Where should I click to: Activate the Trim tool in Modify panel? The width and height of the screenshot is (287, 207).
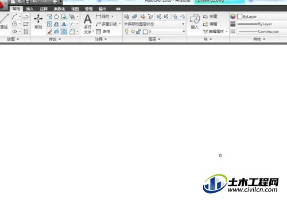(72, 24)
